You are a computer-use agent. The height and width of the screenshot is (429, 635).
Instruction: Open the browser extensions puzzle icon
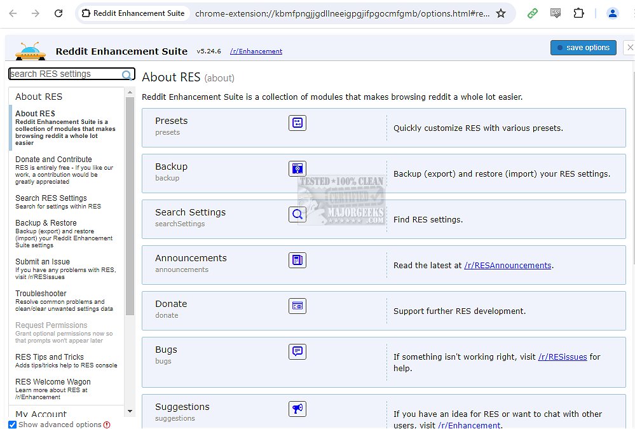coord(580,13)
